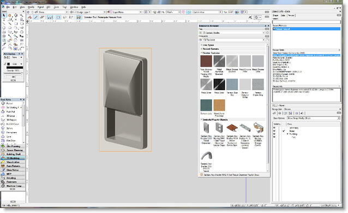Switch to the Data tab in Object Info

(x=283, y=15)
